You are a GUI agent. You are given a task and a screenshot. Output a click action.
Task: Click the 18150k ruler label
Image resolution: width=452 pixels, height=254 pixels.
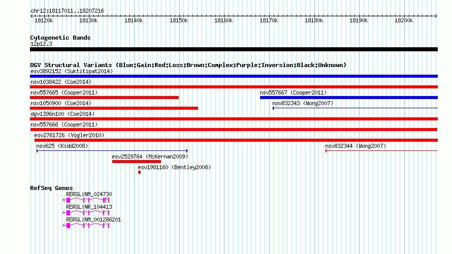pos(179,20)
